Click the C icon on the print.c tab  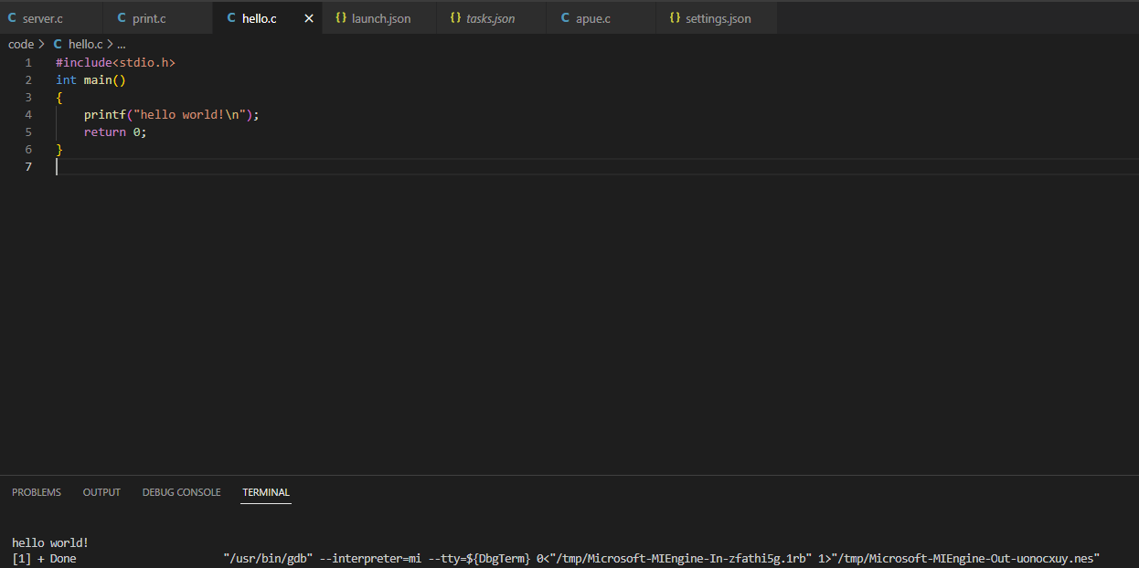pos(122,17)
